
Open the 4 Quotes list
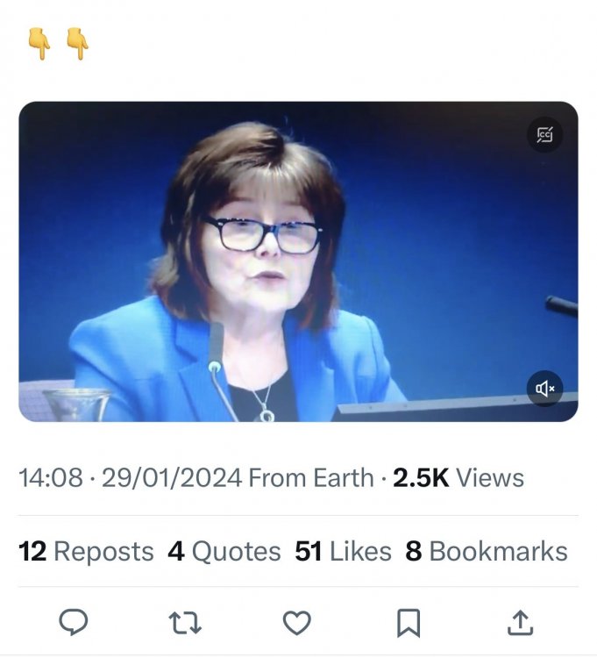point(224,551)
